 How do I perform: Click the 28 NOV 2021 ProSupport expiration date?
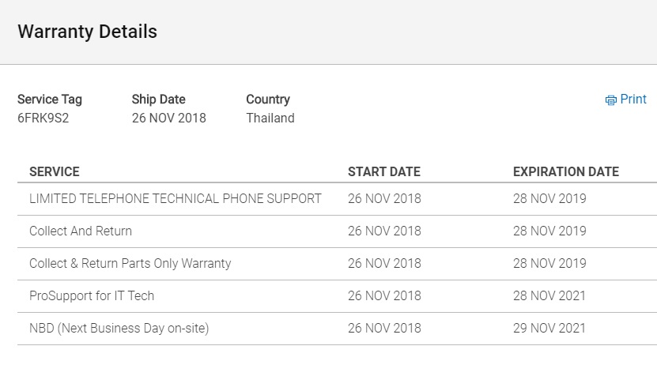pos(549,295)
